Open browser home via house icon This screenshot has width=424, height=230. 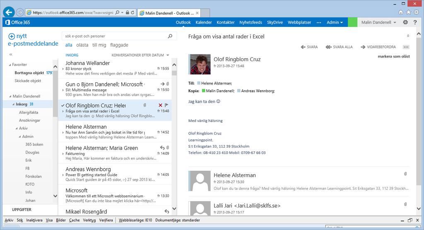pyautogui.click(x=401, y=12)
